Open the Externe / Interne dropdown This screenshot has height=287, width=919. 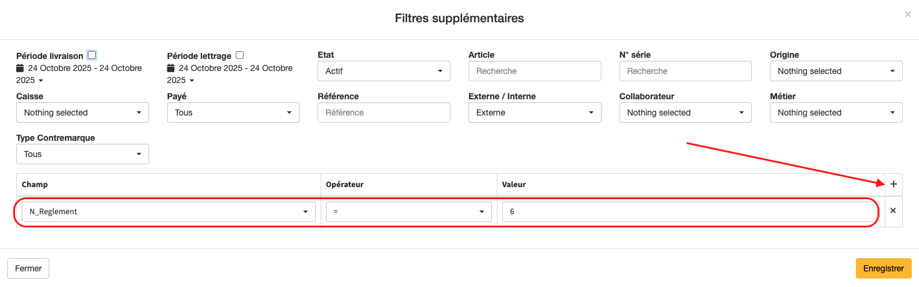click(534, 113)
